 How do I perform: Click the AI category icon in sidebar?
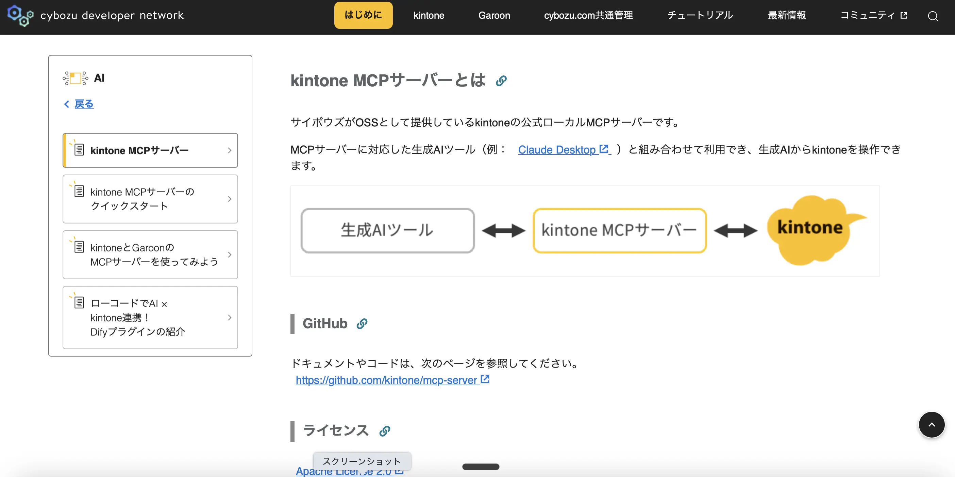click(76, 78)
